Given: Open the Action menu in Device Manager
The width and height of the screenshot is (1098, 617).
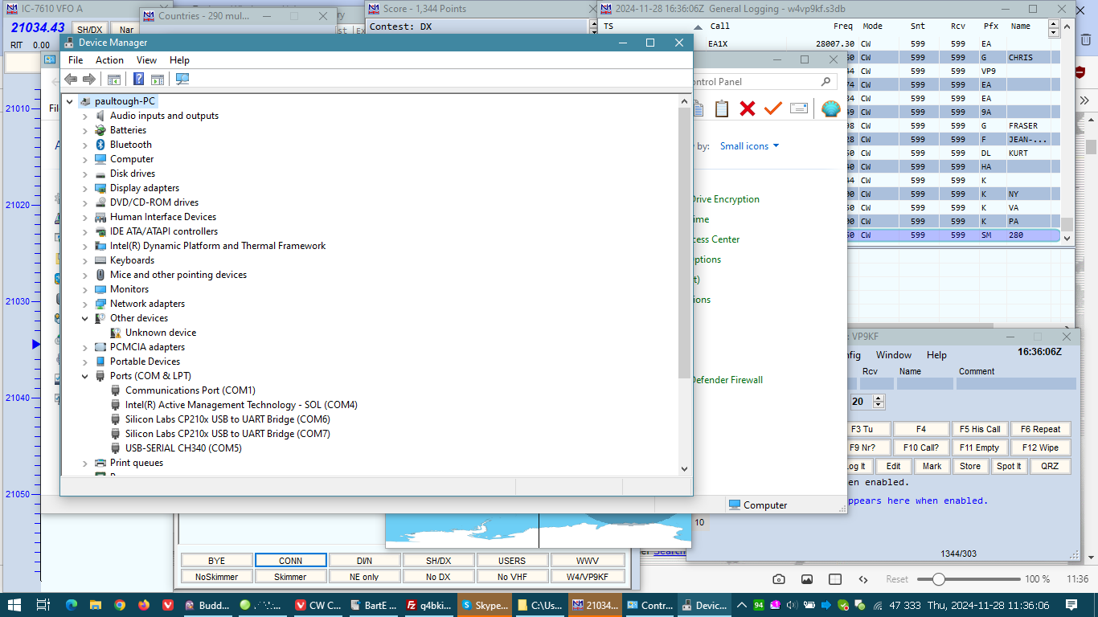Looking at the screenshot, I should (109, 60).
